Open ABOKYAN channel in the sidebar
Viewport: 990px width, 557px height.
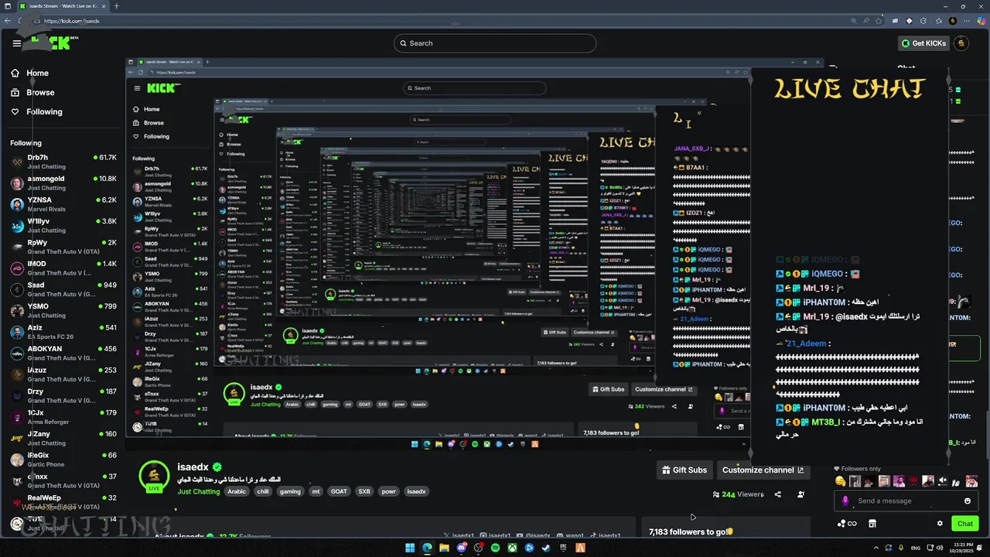click(x=63, y=353)
